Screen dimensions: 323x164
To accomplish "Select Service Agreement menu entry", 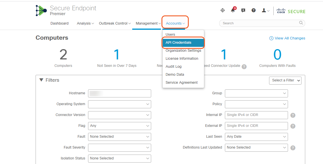I will [x=183, y=83].
